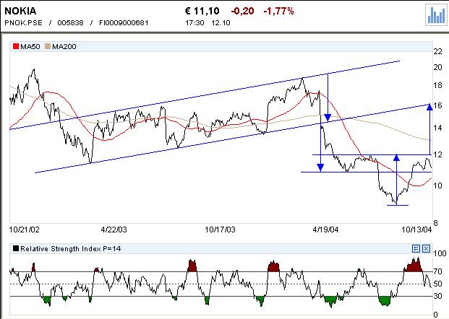Screen dimensions: 449x319
Task: Close the Relative Strength Index panel
Action: [426, 249]
